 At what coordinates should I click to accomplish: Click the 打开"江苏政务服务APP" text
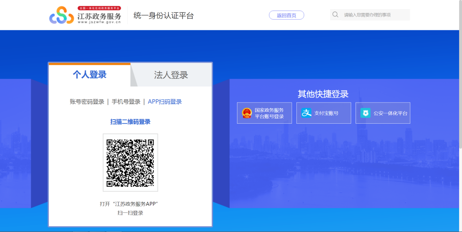click(x=129, y=204)
